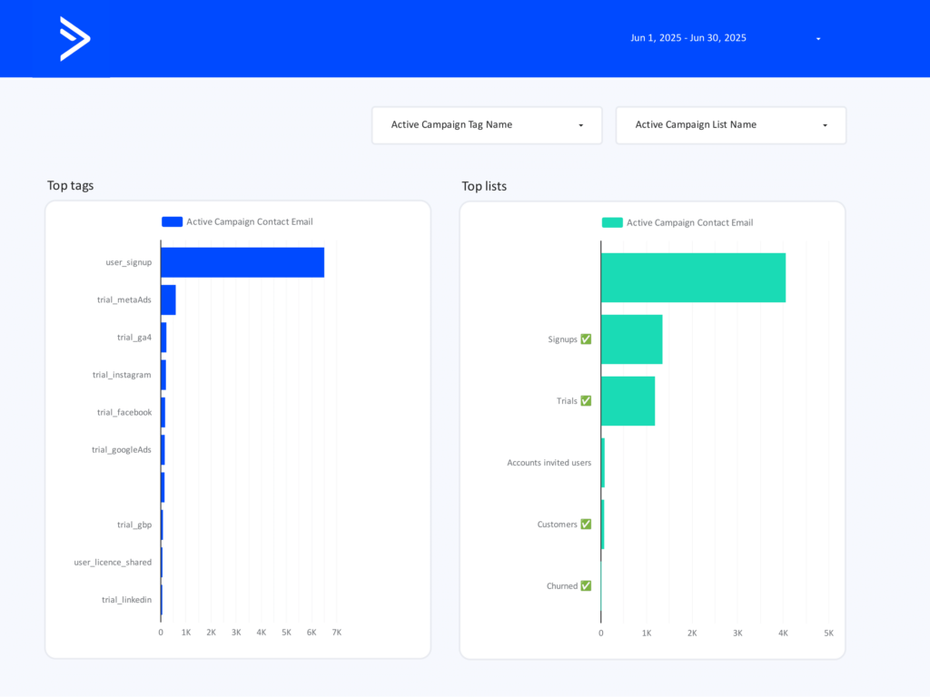Click the trial_metaAds bar
The height and width of the screenshot is (697, 930).
(x=168, y=299)
